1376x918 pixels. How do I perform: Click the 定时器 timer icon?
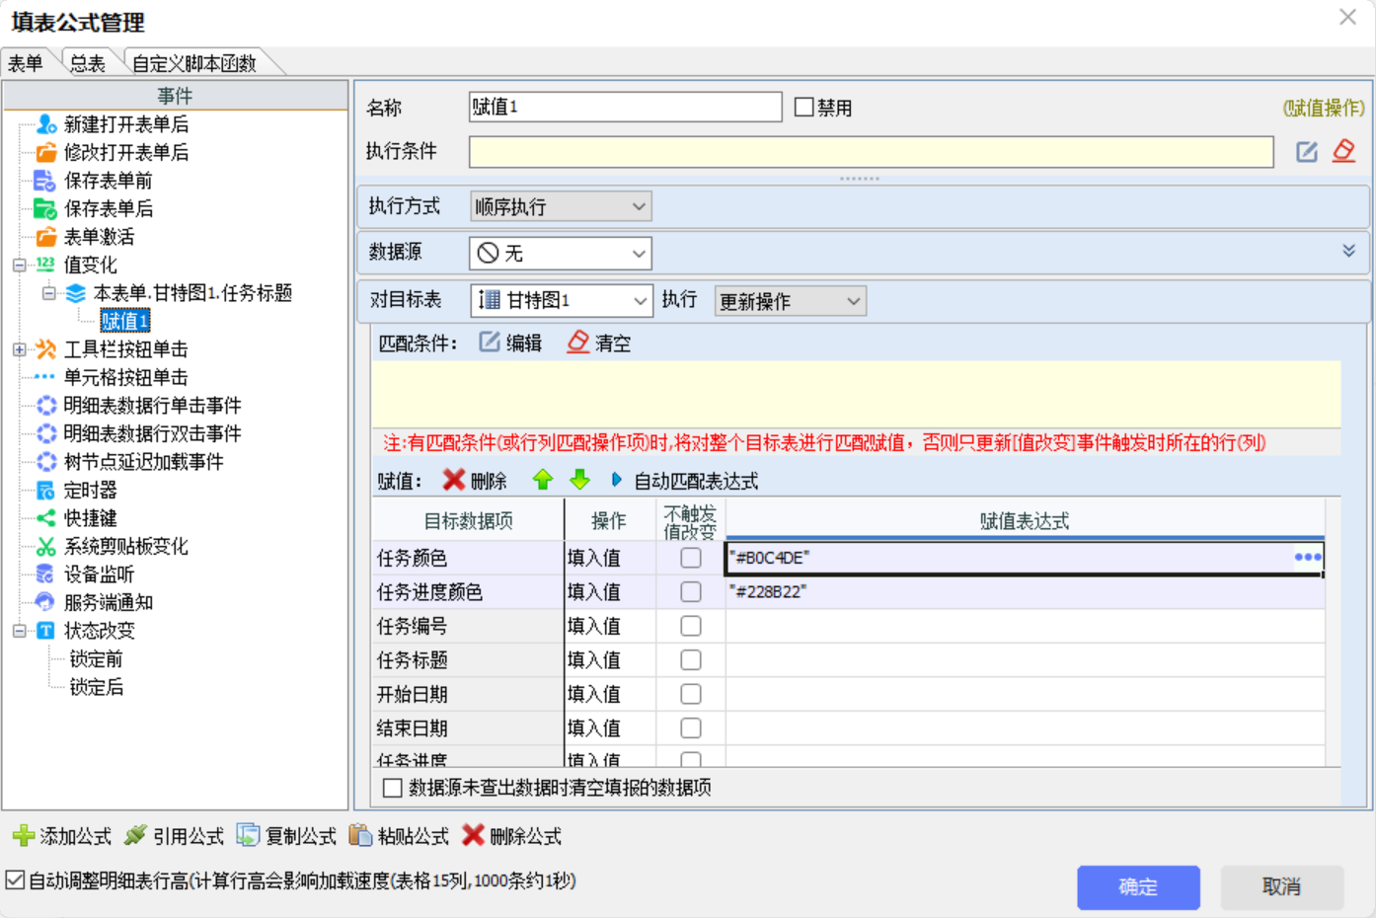pos(46,490)
